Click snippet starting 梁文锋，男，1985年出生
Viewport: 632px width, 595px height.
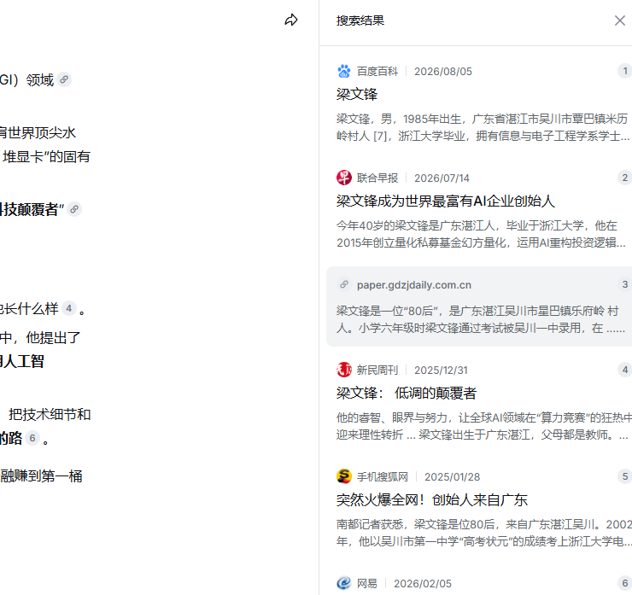click(483, 127)
